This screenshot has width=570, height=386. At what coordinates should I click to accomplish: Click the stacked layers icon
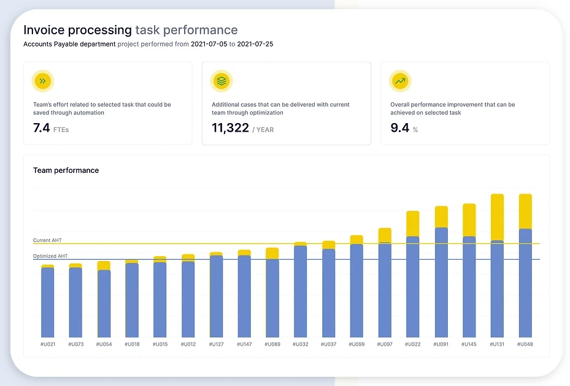tap(221, 81)
